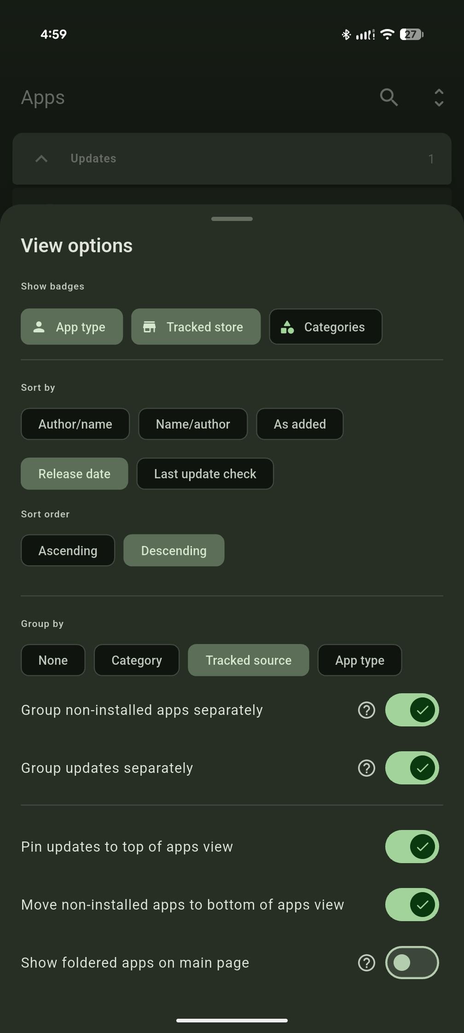The height and width of the screenshot is (1033, 464).
Task: Click help icon beside Show foldered apps
Action: coord(366,963)
